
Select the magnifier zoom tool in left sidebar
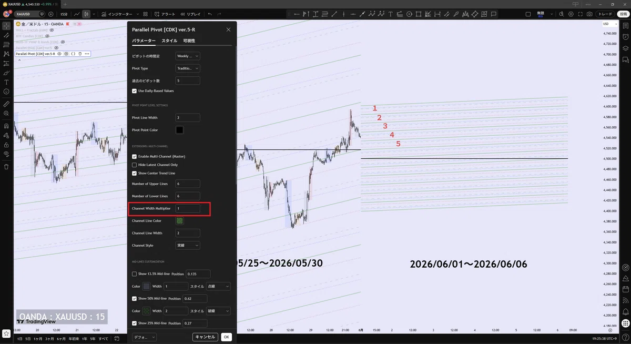click(x=6, y=113)
